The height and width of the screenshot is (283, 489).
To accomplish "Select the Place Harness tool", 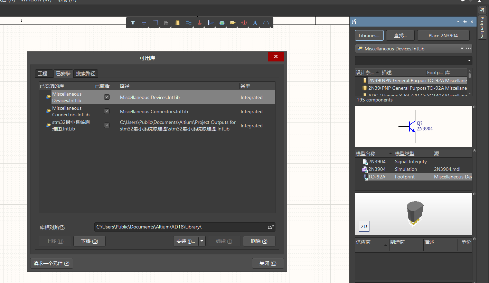I will tap(210, 23).
